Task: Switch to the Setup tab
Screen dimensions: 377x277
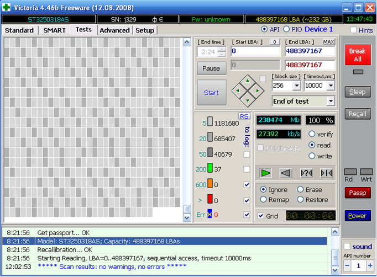Action: tap(145, 30)
